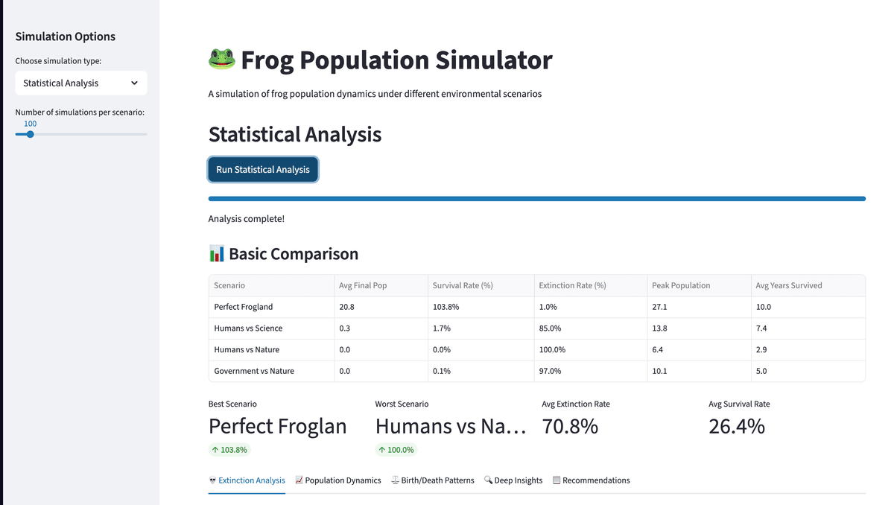
Task: Click the magnifying glass icon for Deep Insights
Action: tap(489, 480)
